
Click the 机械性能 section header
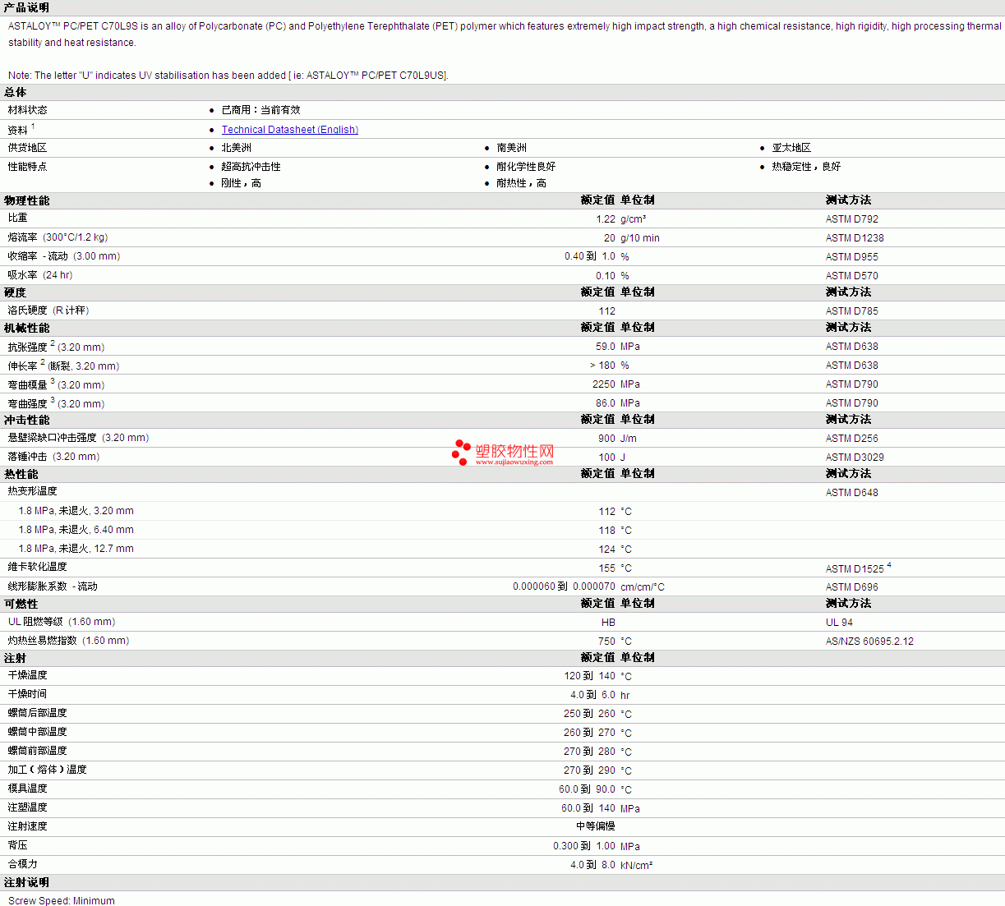point(26,328)
